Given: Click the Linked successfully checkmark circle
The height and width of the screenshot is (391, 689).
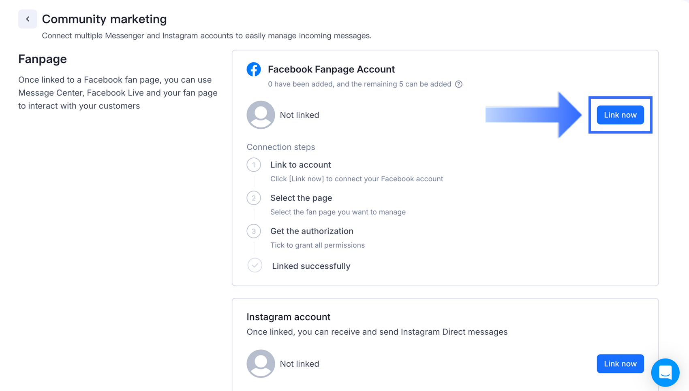Looking at the screenshot, I should [255, 266].
